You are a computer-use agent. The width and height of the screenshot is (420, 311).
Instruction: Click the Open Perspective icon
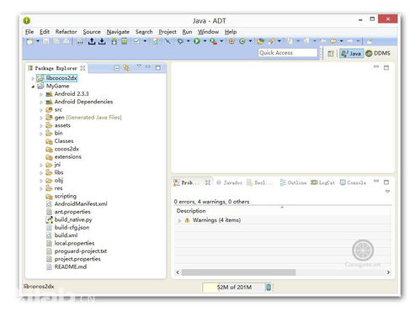click(x=331, y=53)
